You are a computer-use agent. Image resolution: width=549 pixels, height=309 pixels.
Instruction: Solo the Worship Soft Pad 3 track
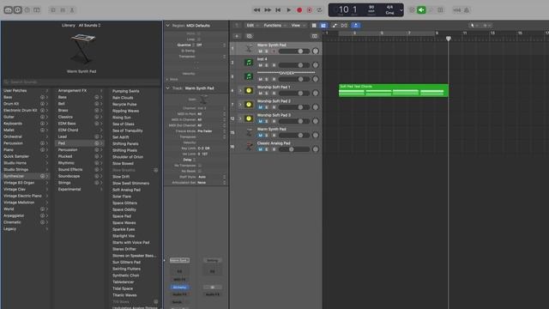pos(267,121)
